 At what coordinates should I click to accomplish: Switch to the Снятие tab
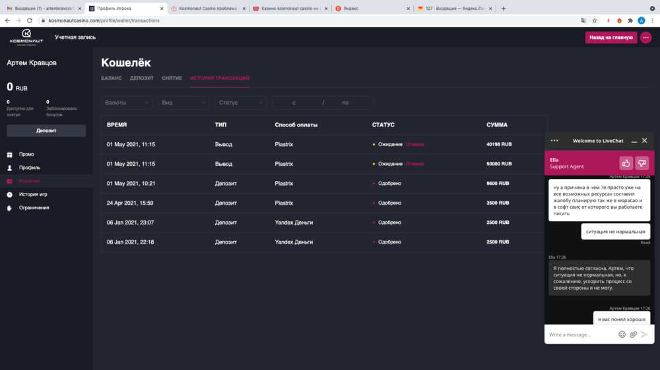[x=172, y=78]
